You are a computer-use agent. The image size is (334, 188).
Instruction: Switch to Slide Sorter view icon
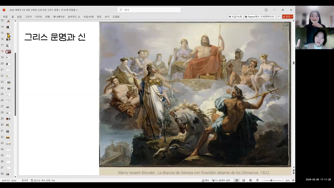[x=244, y=180]
